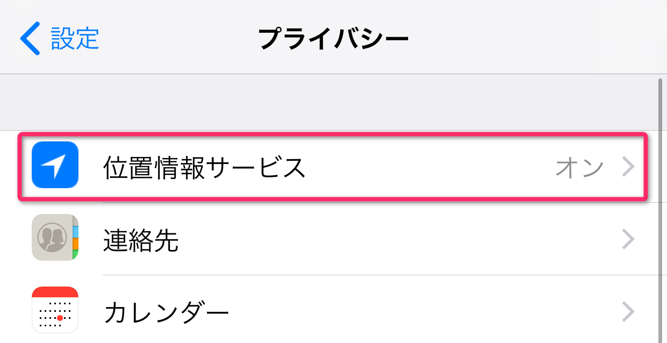667x343 pixels.
Task: Tap the blue location arrow icon
Action: click(55, 165)
